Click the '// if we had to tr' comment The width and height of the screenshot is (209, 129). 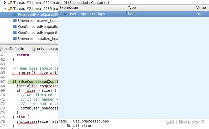39,104
